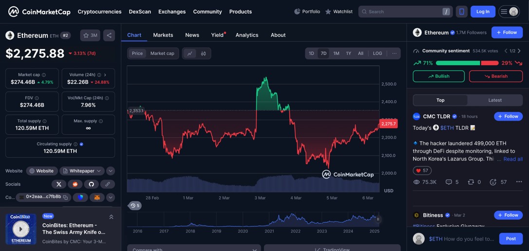
Task: Open CMC TLDR post more menu
Action: click(519, 182)
